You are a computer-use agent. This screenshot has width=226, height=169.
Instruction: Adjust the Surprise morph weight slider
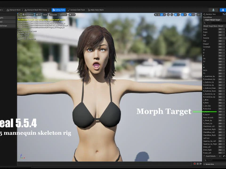pyautogui.click(x=222, y=38)
